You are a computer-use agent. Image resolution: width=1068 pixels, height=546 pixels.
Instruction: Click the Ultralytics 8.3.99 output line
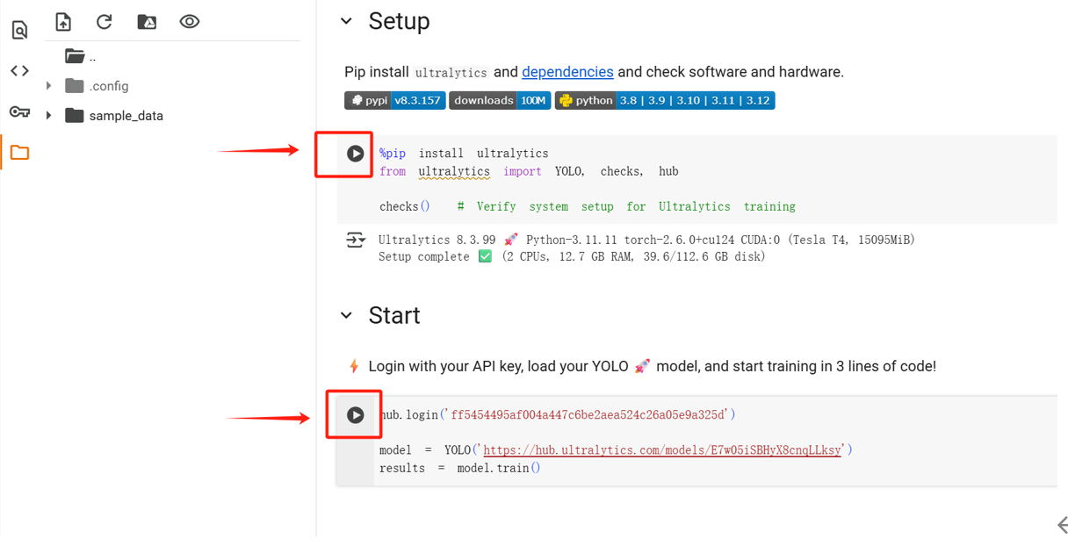[646, 240]
